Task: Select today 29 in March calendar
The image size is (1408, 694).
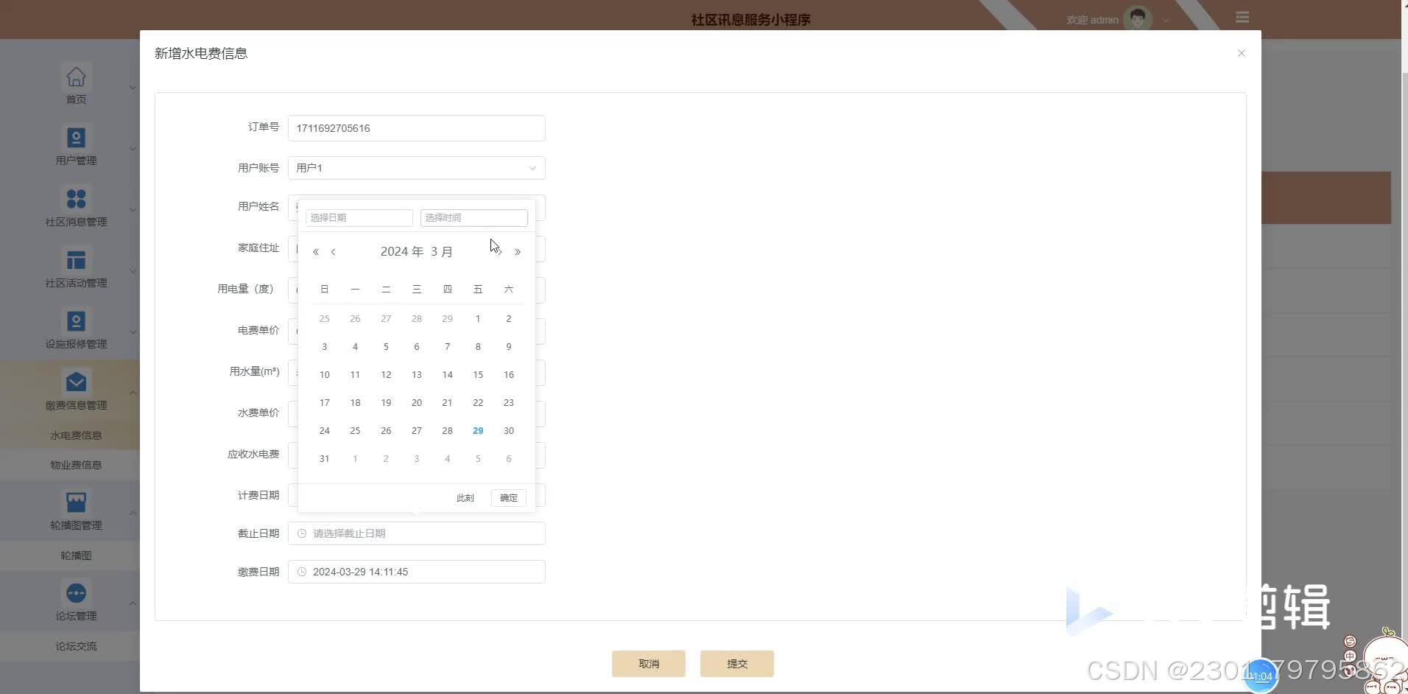Action: [478, 431]
